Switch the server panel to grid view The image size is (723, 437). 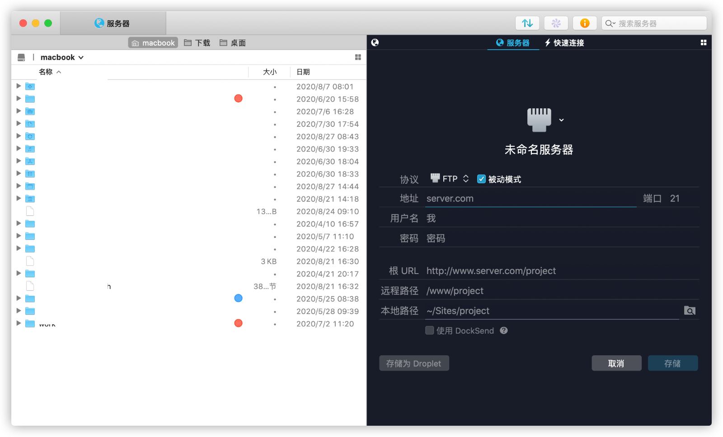tap(704, 42)
